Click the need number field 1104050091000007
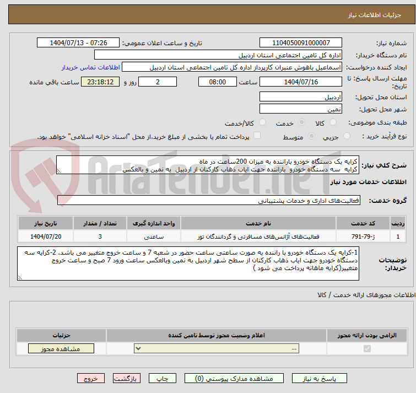Image resolution: width=416 pixels, height=393 pixels. click(301, 43)
